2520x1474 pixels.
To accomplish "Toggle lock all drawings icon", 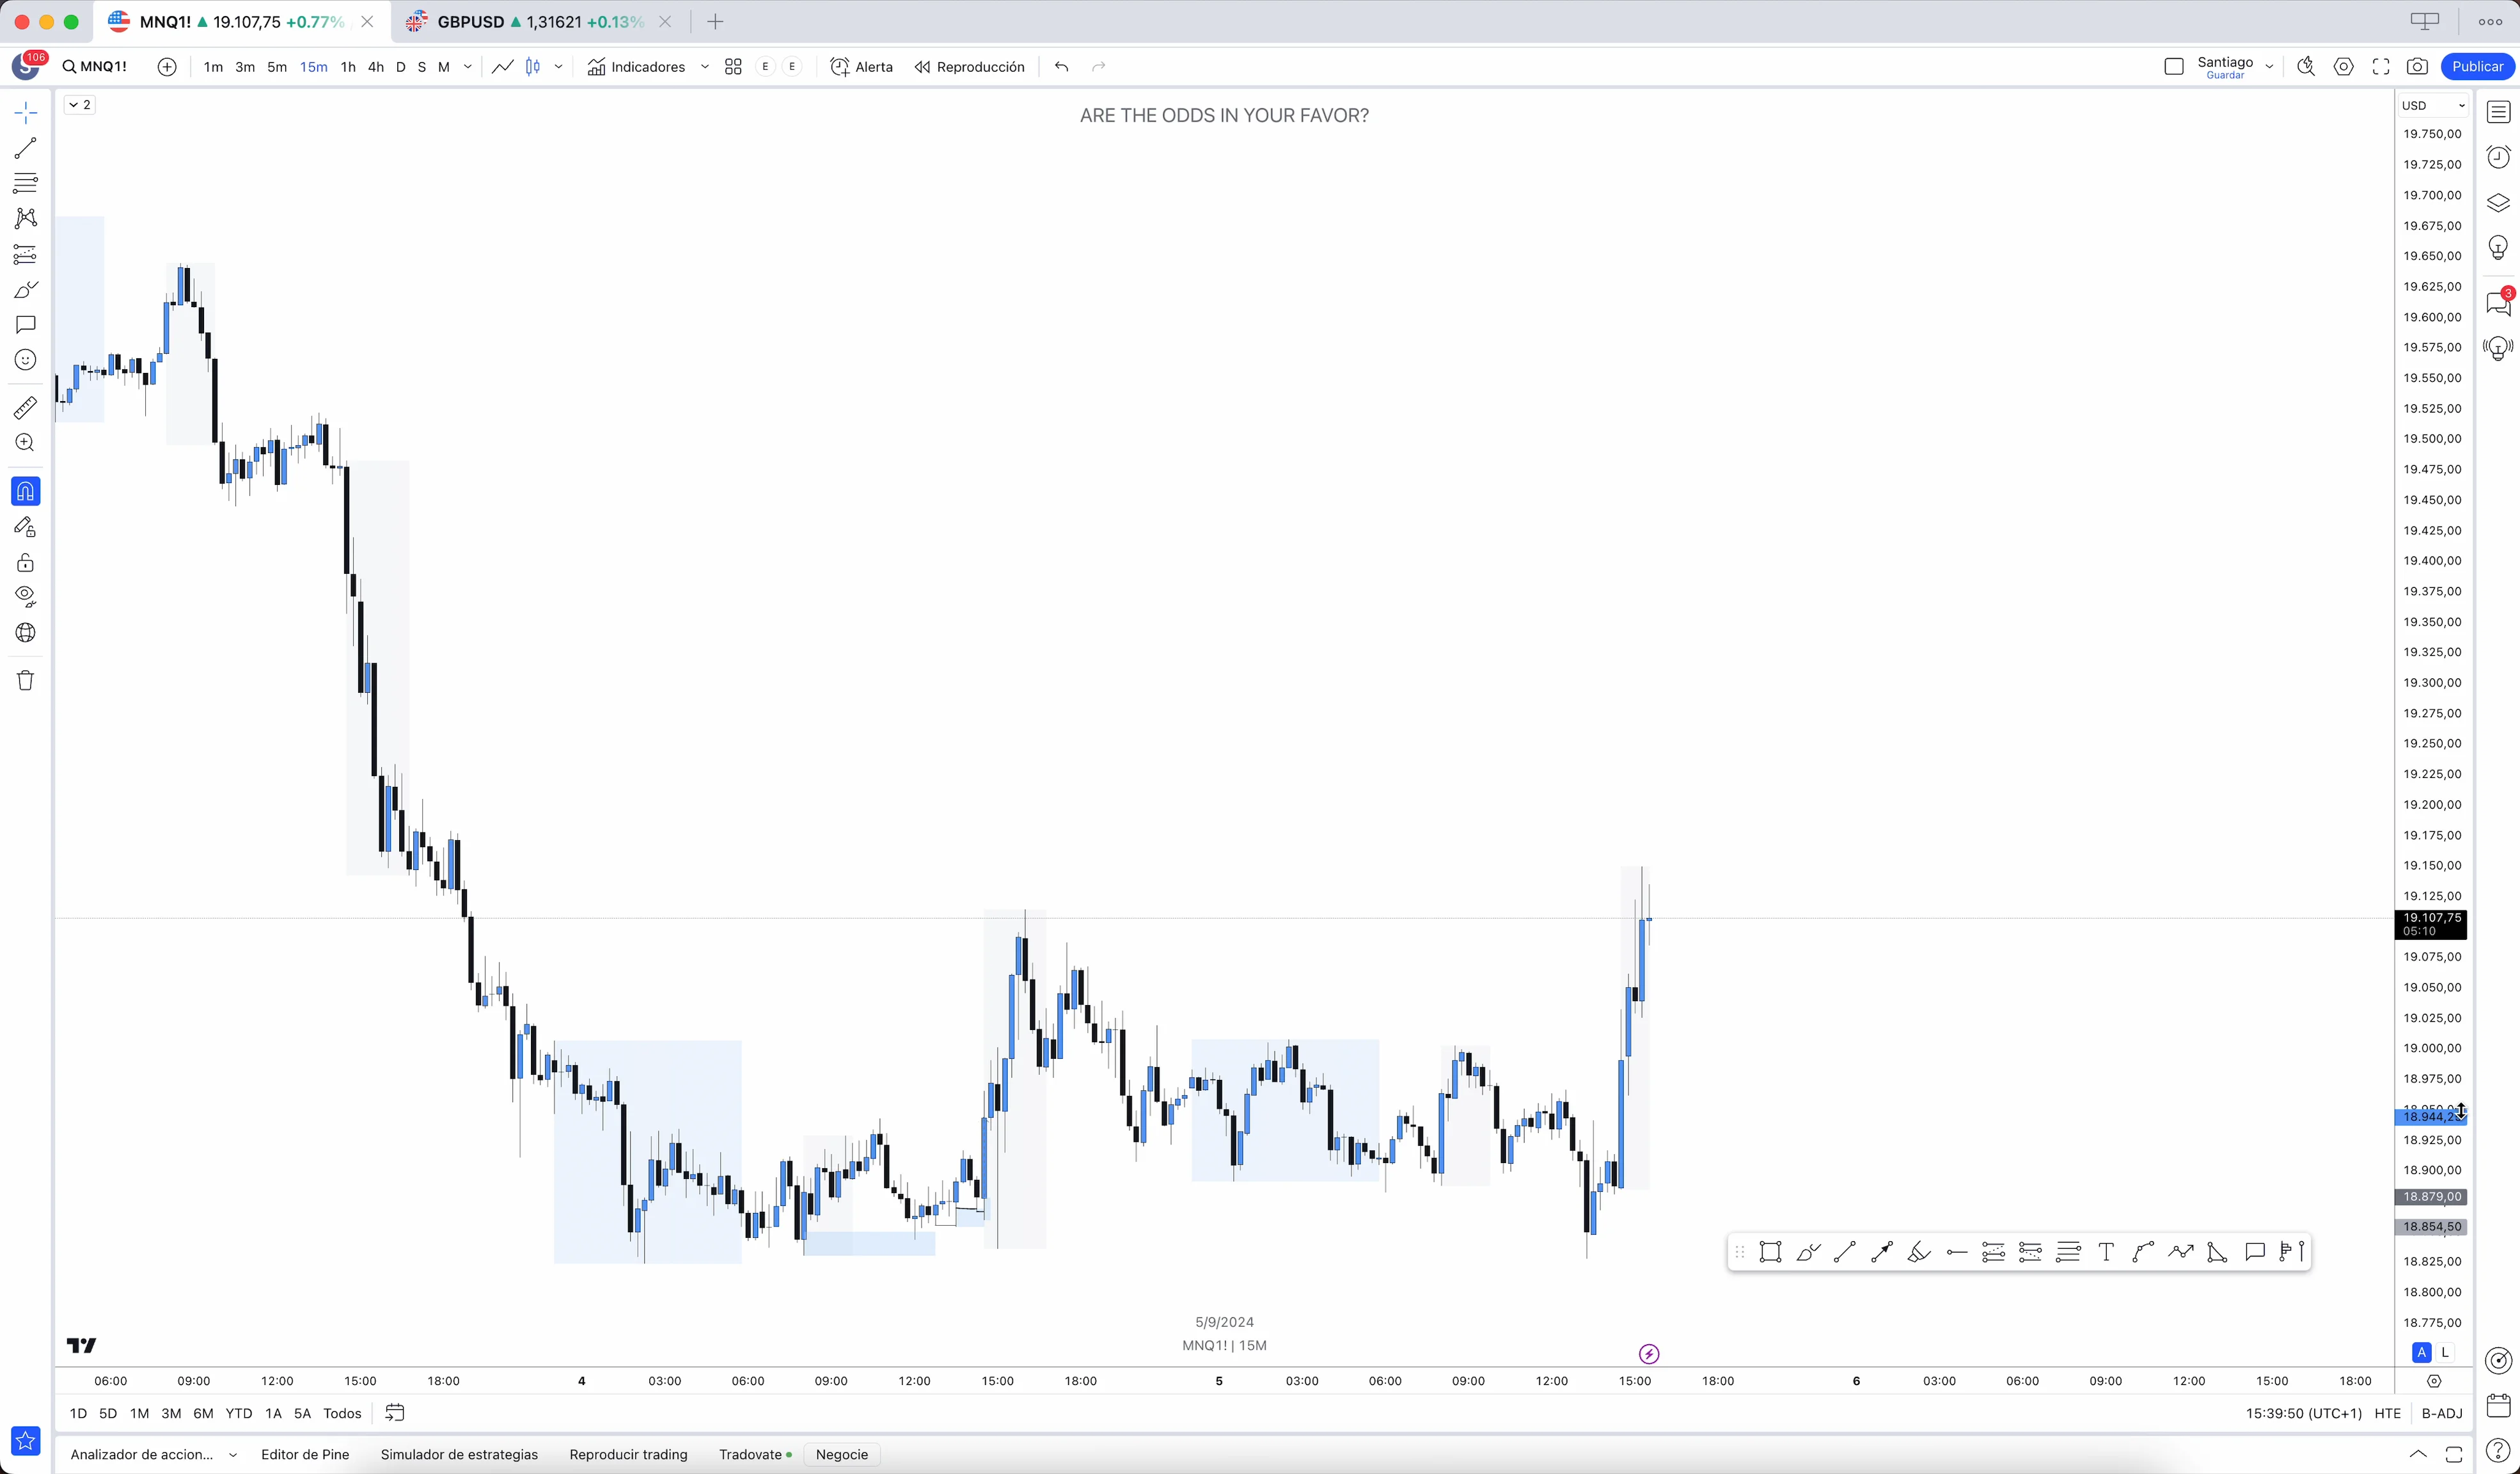I will [25, 562].
